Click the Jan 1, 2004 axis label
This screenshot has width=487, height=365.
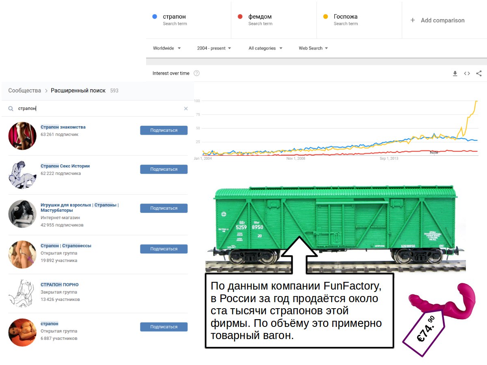(x=203, y=159)
